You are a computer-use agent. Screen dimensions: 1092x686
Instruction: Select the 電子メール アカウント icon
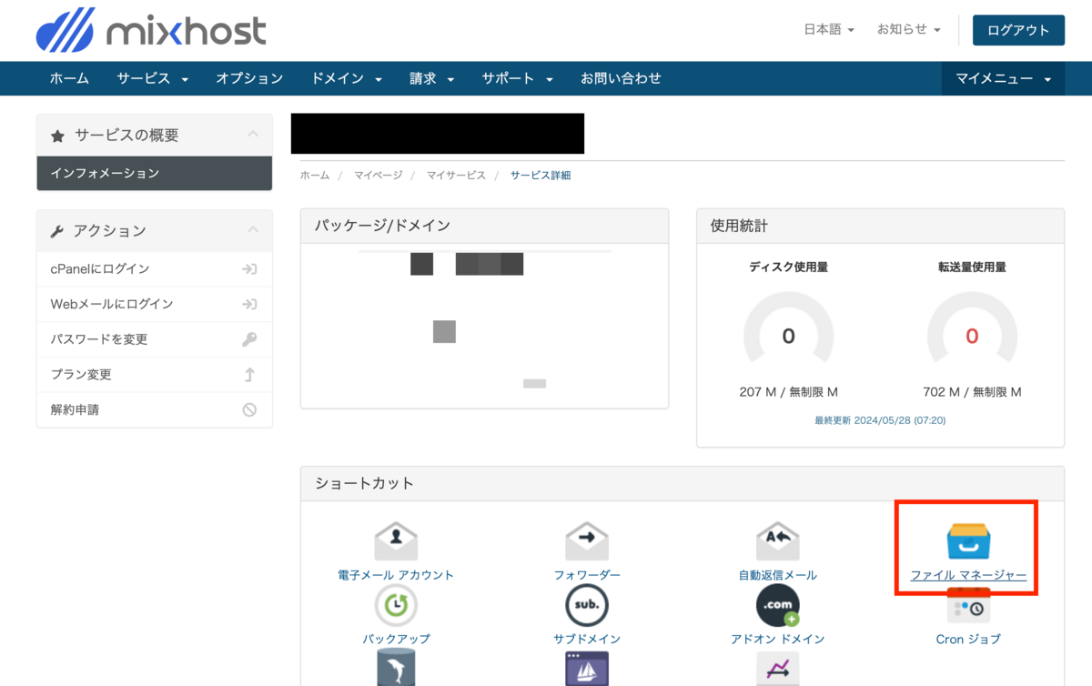click(x=396, y=539)
